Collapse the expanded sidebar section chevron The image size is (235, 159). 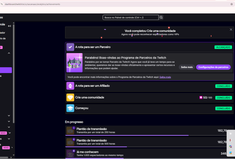[x=9, y=53]
